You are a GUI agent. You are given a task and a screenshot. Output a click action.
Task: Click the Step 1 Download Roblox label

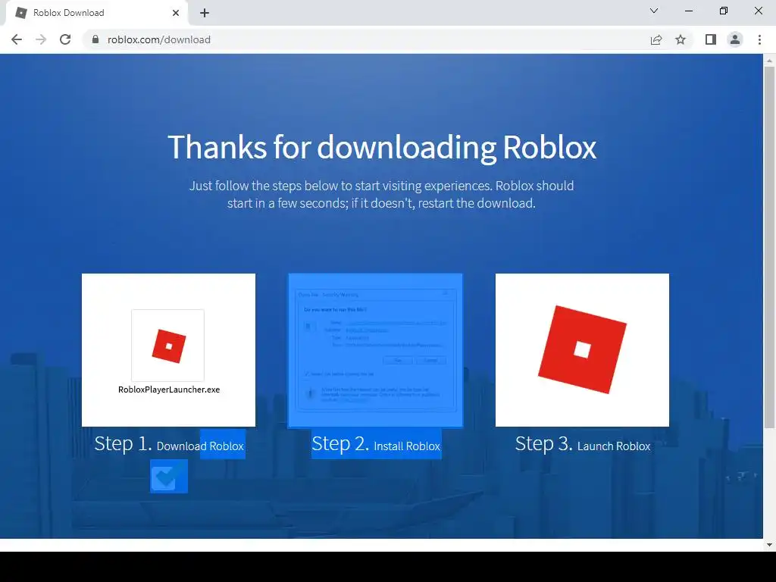tap(169, 444)
